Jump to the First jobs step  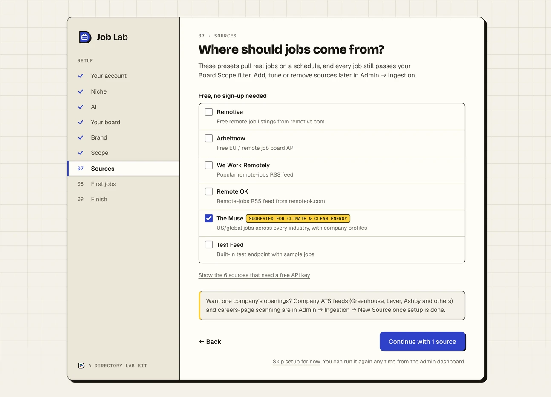[x=124, y=184]
